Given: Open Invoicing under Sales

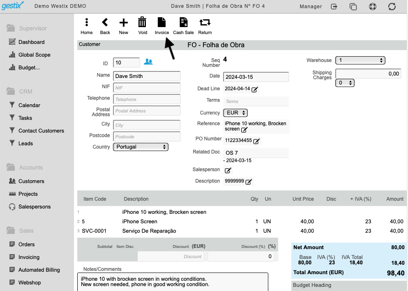Looking at the screenshot, I should pyautogui.click(x=24, y=257).
